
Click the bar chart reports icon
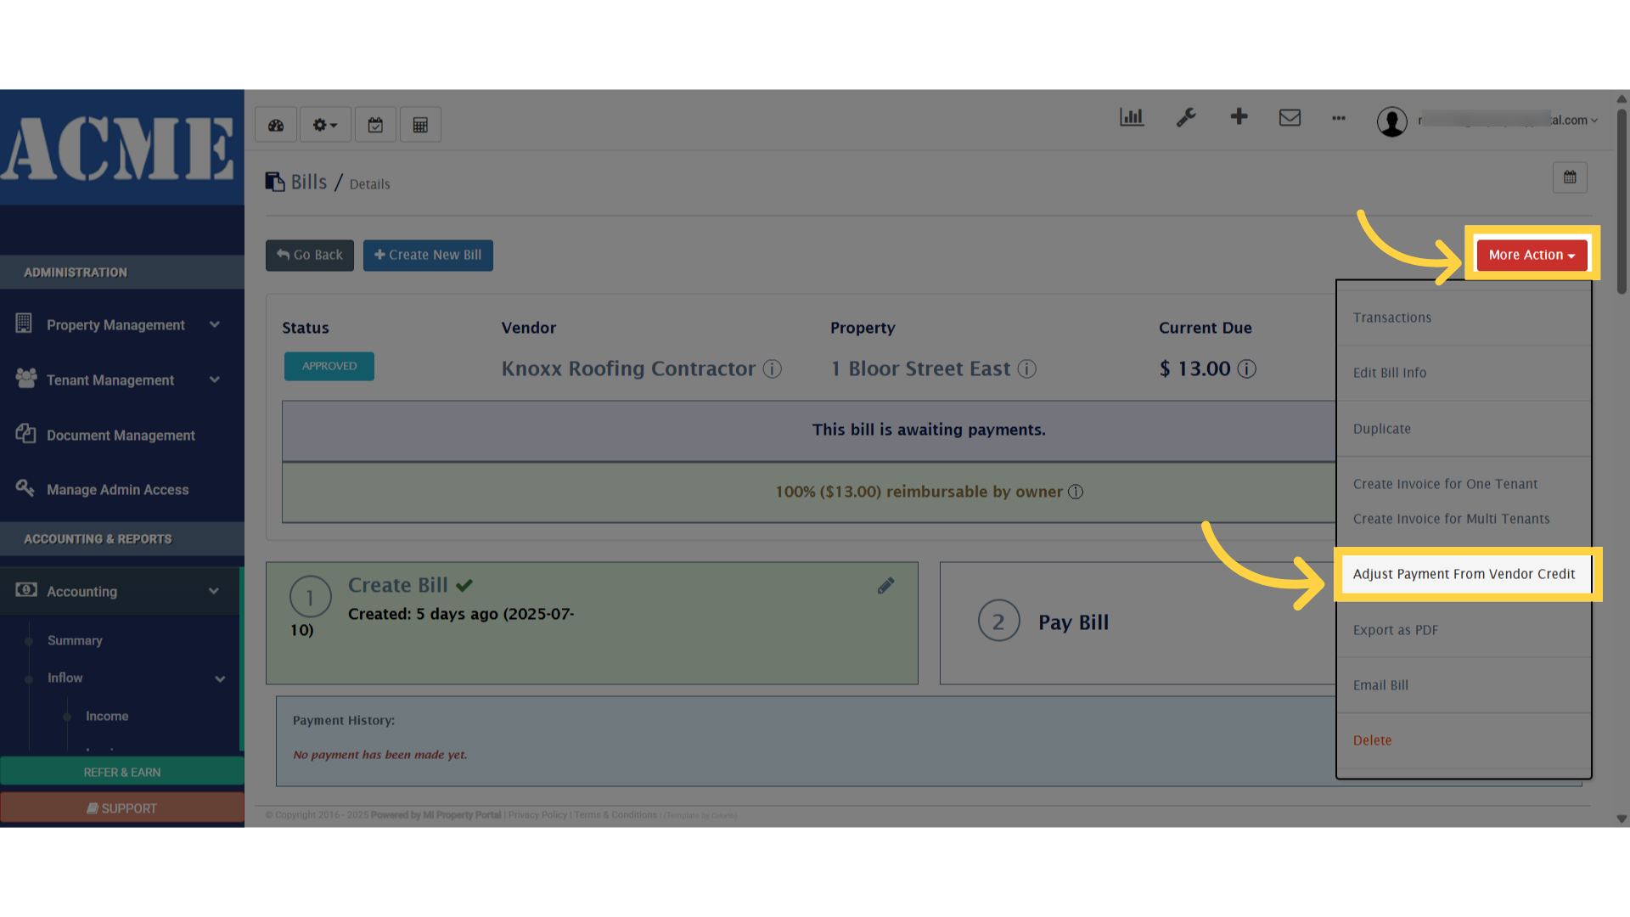1132,118
